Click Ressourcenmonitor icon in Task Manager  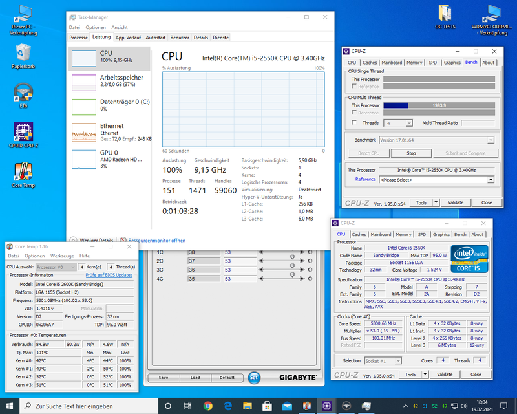(x=123, y=240)
